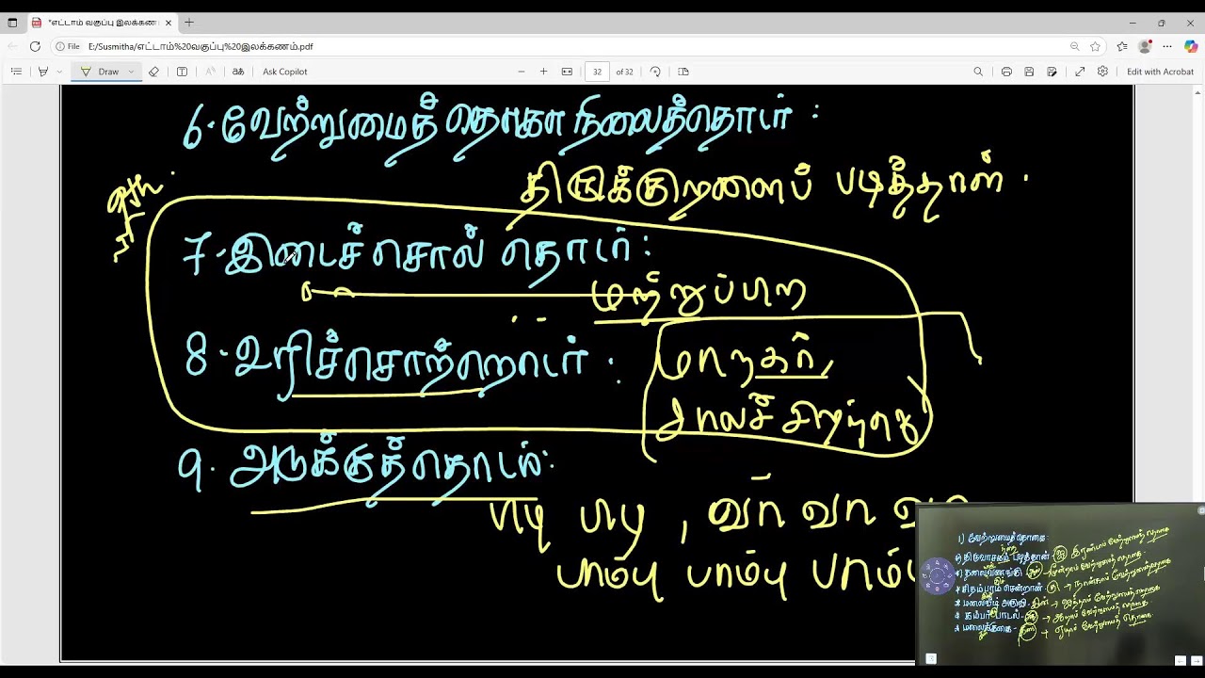Open the Draw pen options dropdown
This screenshot has height=678, width=1205.
pyautogui.click(x=131, y=72)
